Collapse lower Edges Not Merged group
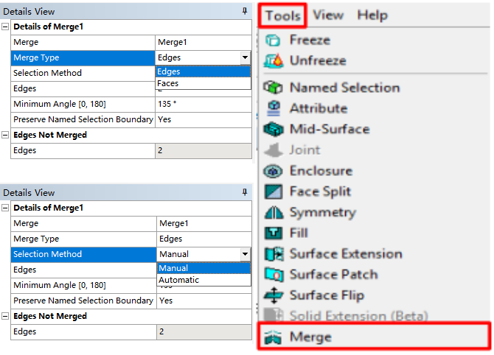Screen dimensions: 494x355 click(5, 316)
